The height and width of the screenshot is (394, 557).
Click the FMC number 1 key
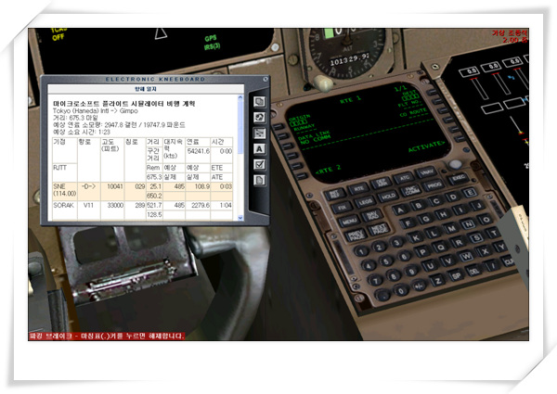pos(361,252)
